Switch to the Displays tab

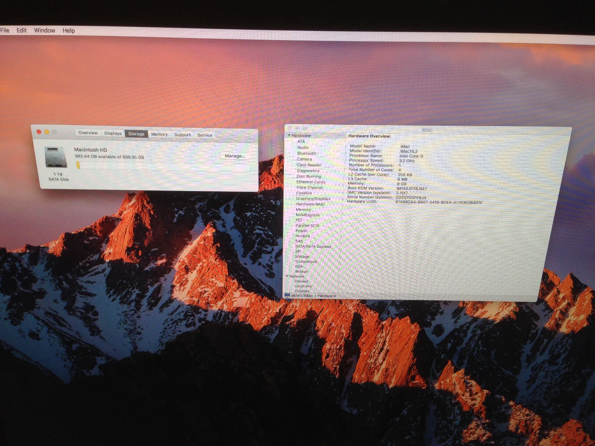click(113, 133)
